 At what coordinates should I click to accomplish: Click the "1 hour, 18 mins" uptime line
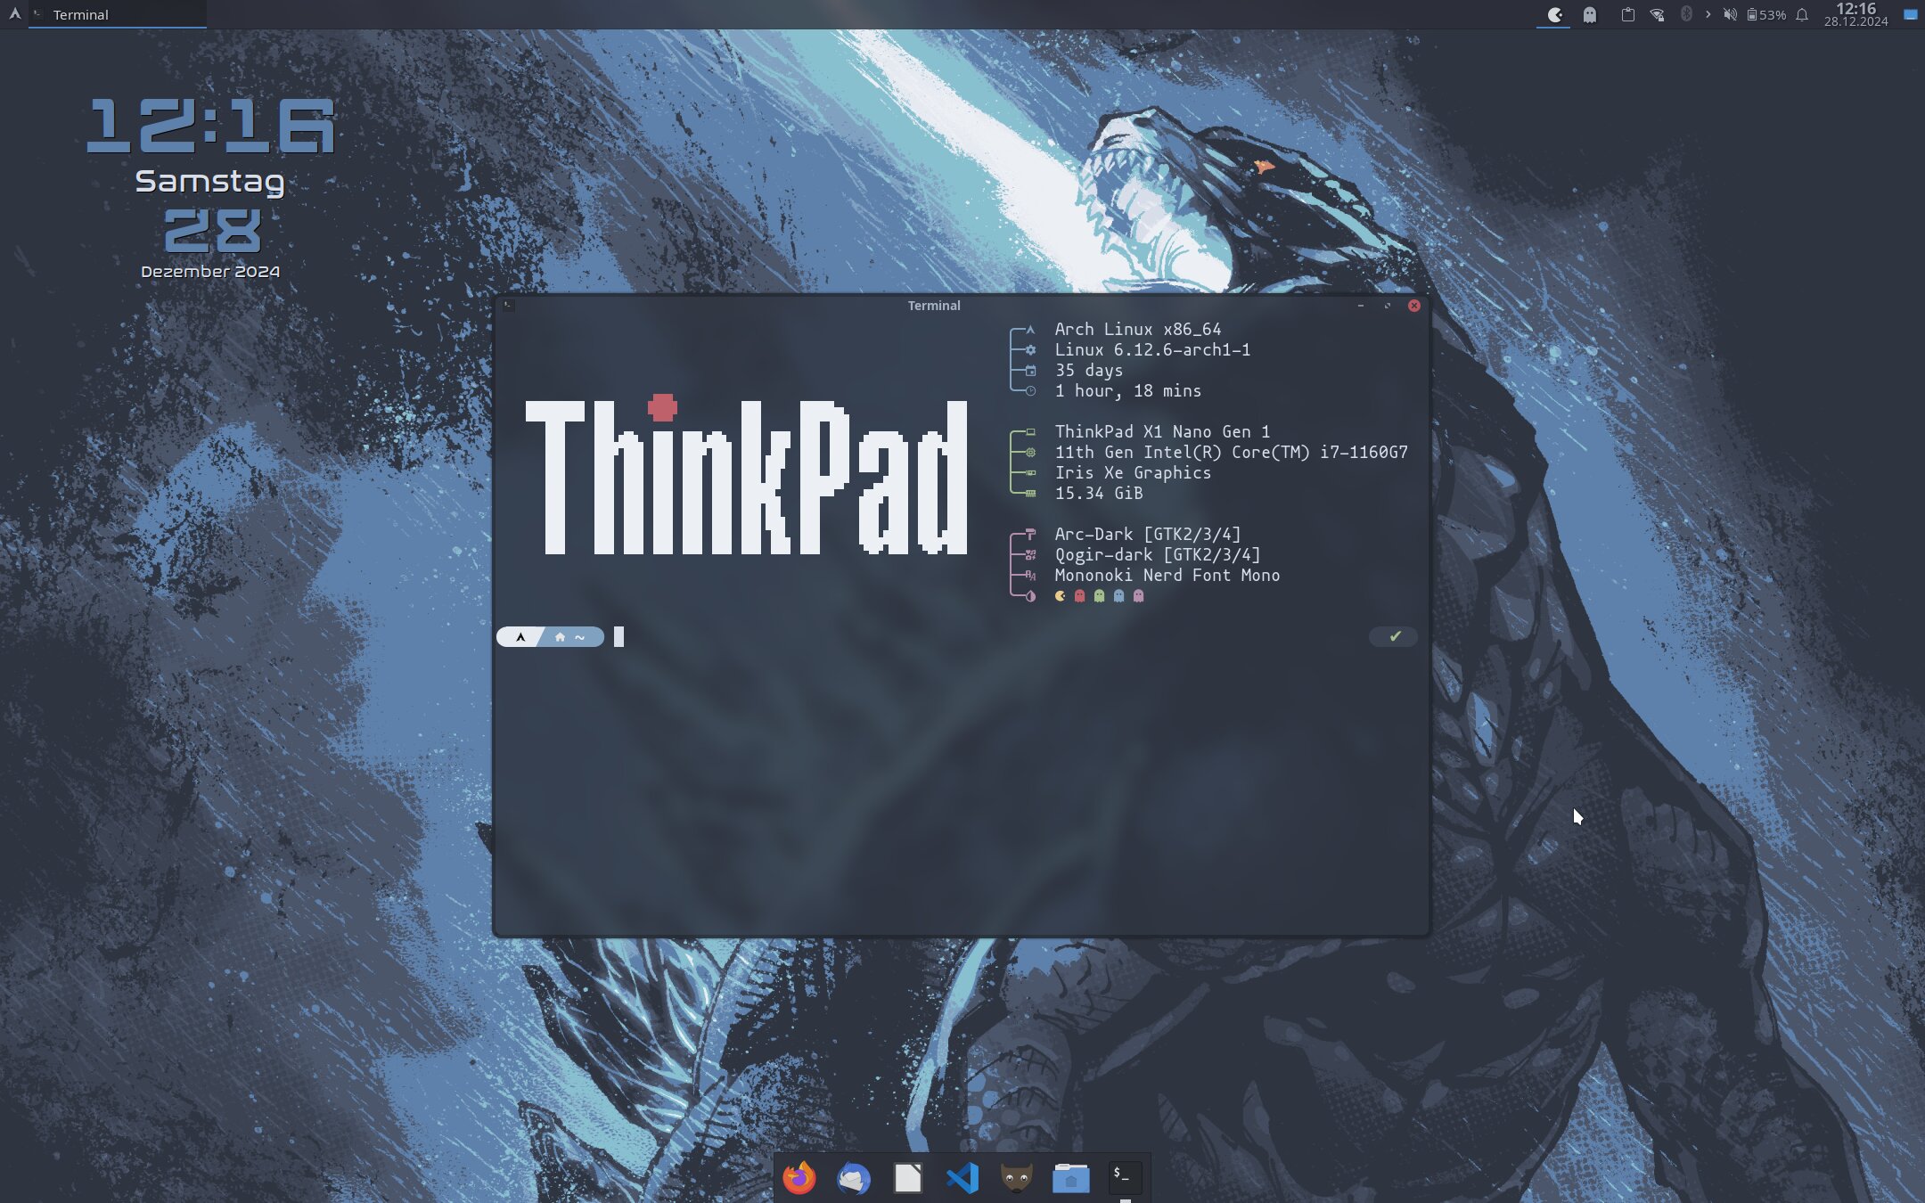[1127, 391]
